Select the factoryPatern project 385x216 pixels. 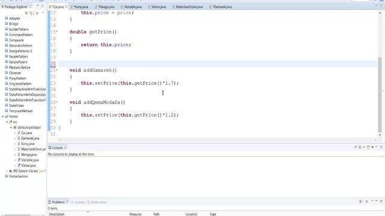point(18,62)
